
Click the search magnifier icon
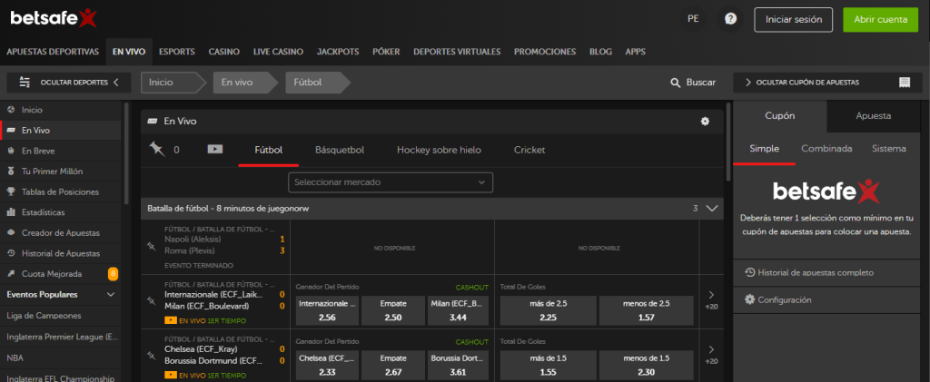(x=675, y=83)
